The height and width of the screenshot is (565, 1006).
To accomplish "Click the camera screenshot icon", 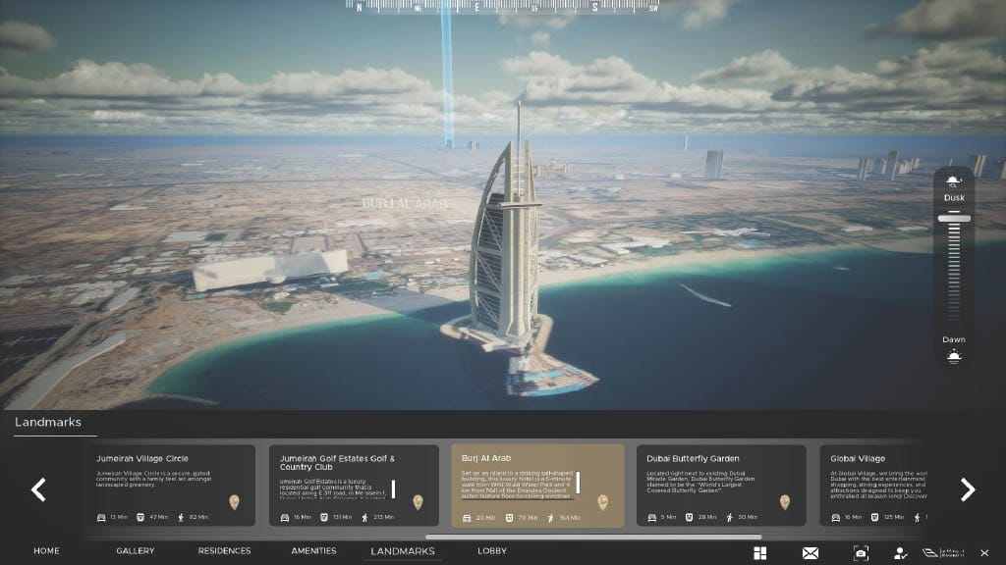I will click(861, 553).
